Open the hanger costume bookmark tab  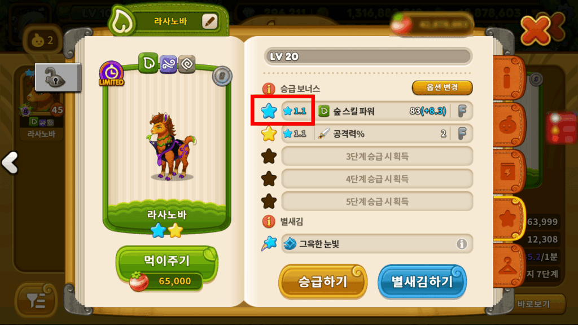click(x=508, y=266)
